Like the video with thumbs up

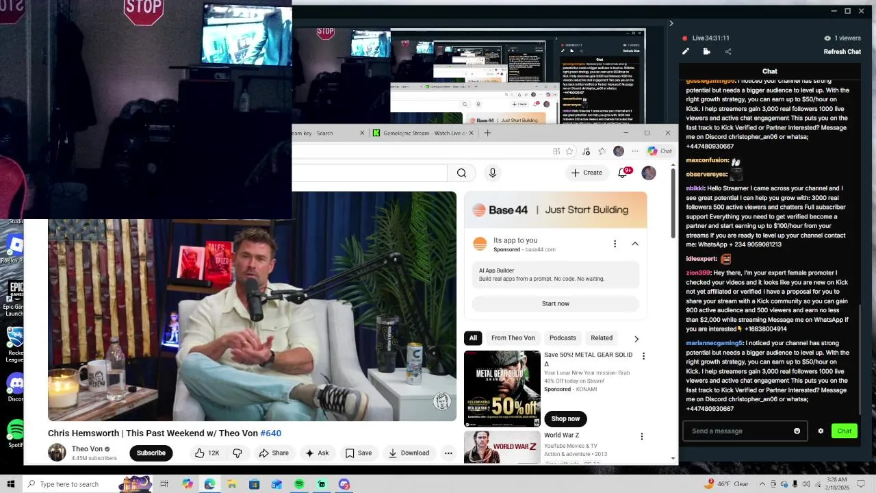[207, 453]
